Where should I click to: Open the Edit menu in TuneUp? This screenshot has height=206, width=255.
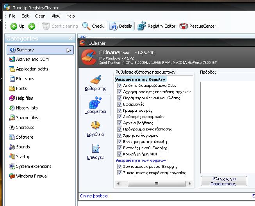click(x=25, y=16)
